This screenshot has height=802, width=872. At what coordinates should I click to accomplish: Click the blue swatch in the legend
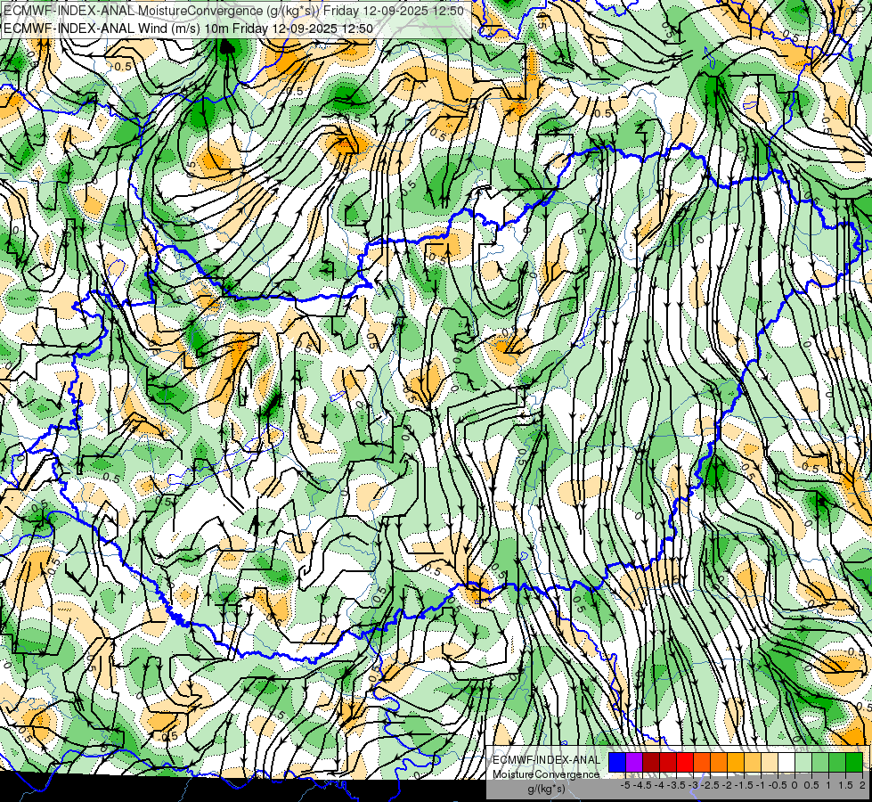click(x=617, y=762)
